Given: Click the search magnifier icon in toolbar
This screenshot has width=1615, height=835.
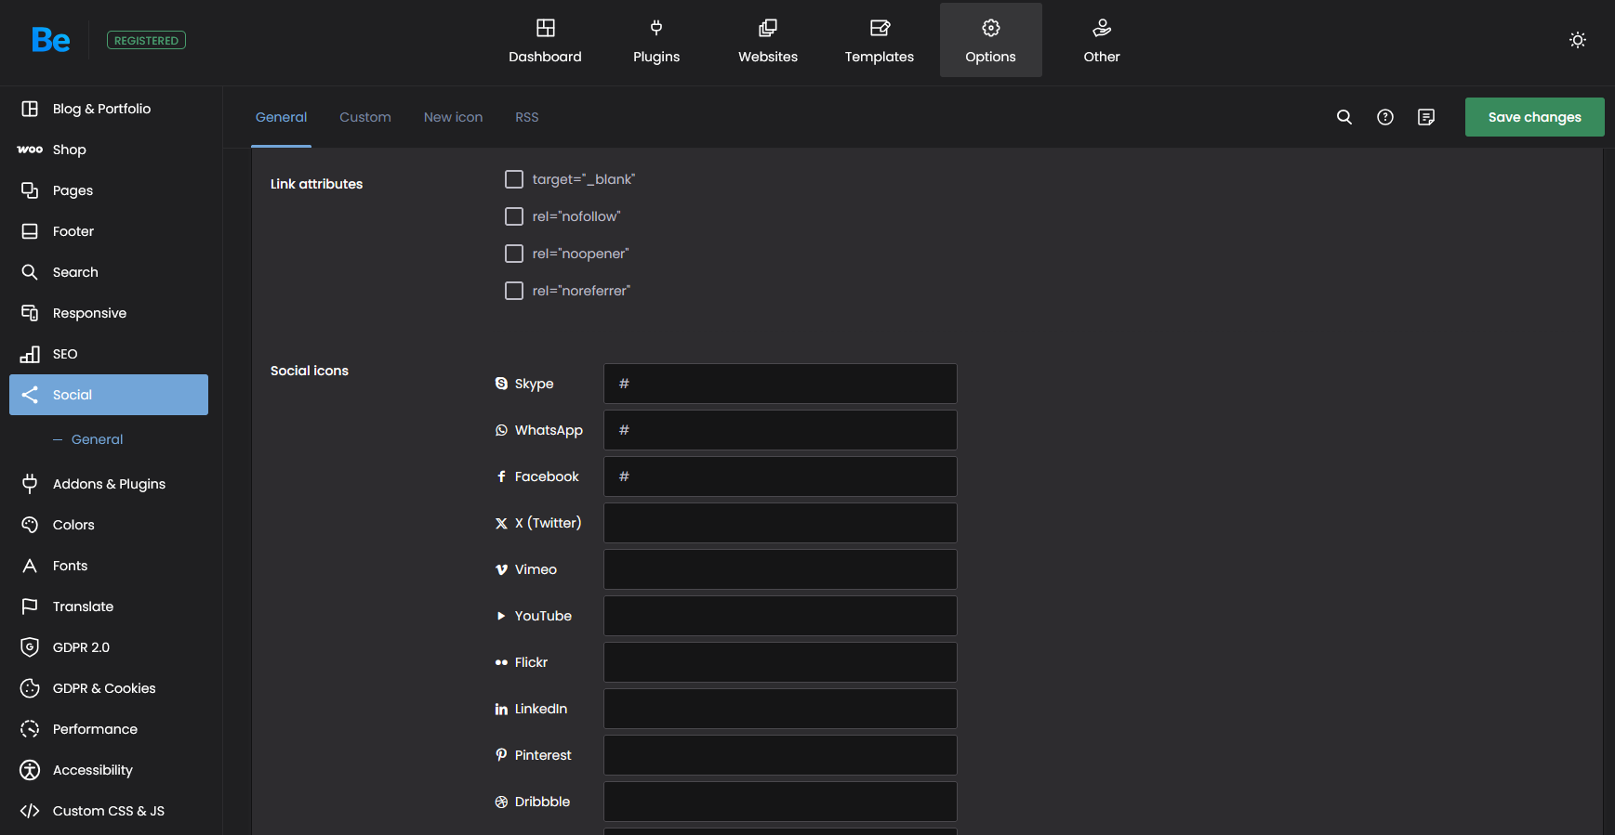Looking at the screenshot, I should coord(1344,117).
